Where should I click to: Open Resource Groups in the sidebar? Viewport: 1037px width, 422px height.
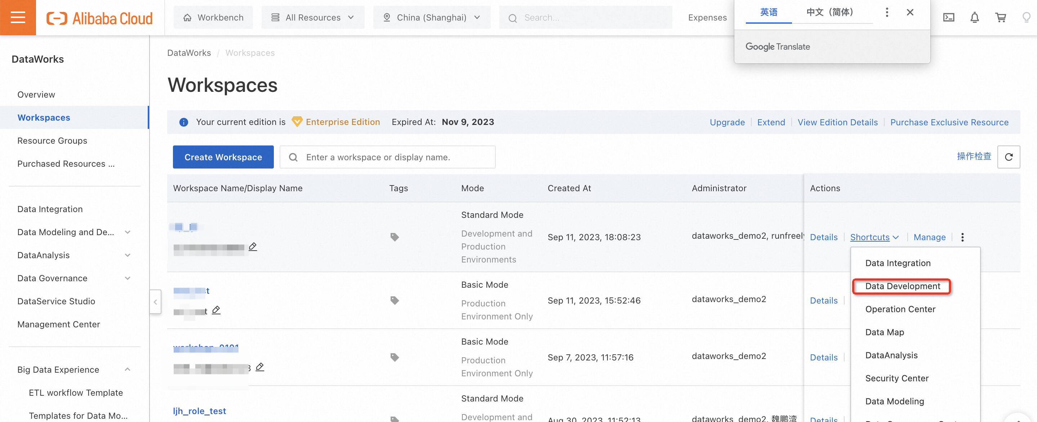click(x=52, y=140)
